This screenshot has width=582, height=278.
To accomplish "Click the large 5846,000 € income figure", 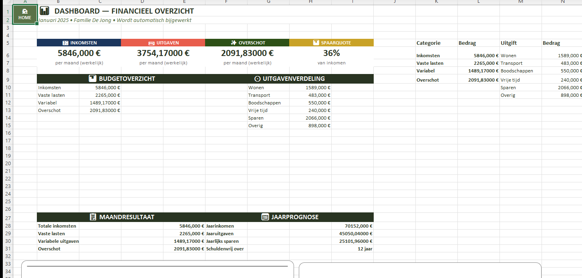I will click(x=79, y=53).
